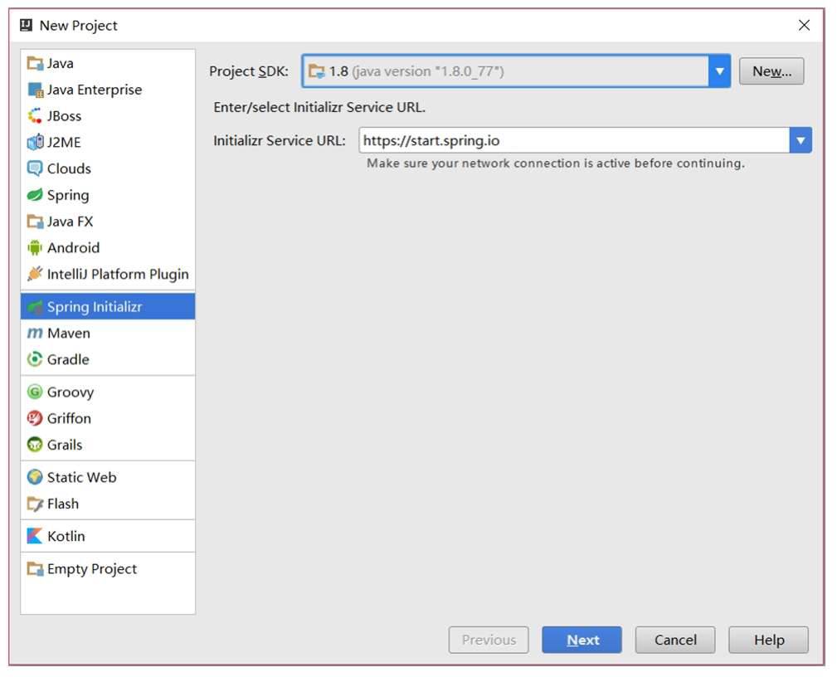The width and height of the screenshot is (837, 677).
Task: Select the "JBoss" list entry text
Action: 64,116
